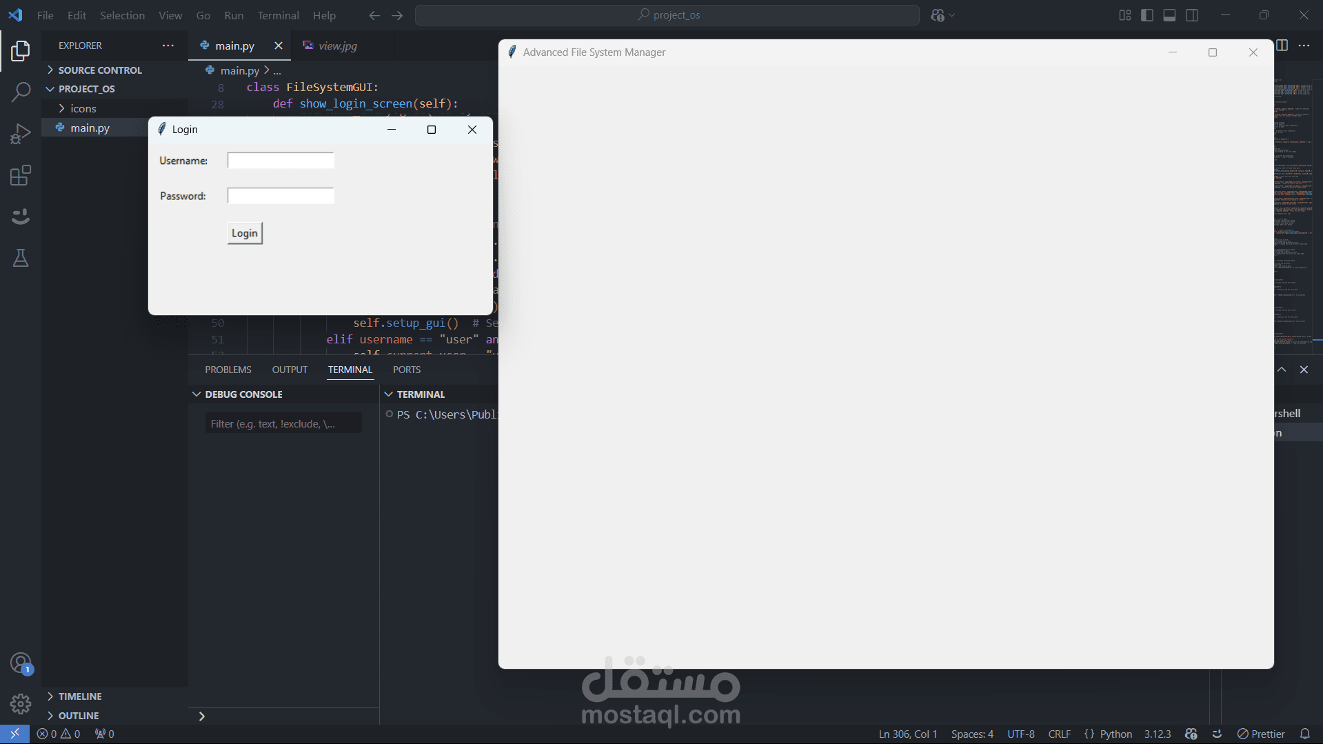Screen dimensions: 1323x744
Task: Show errors and warnings count in status bar
Action: (59, 734)
